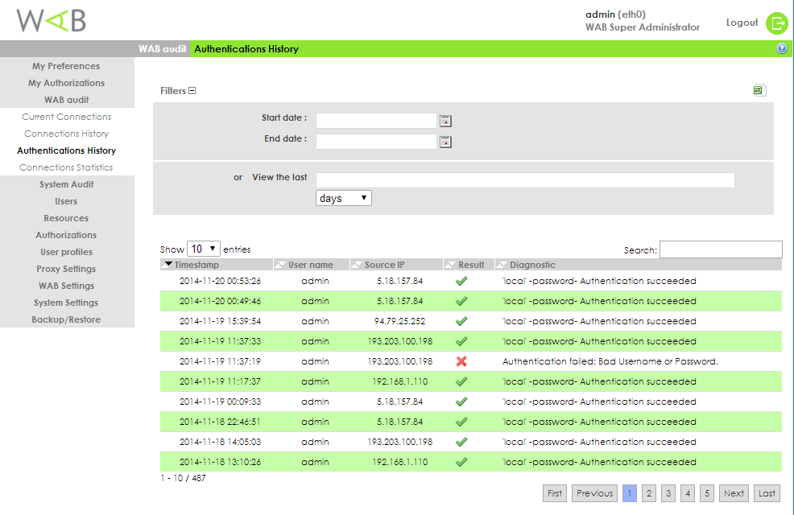The height and width of the screenshot is (515, 794).
Task: Focus the table Search box
Action: pyautogui.click(x=721, y=249)
